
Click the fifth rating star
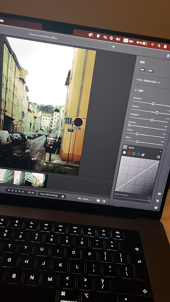tap(23, 192)
